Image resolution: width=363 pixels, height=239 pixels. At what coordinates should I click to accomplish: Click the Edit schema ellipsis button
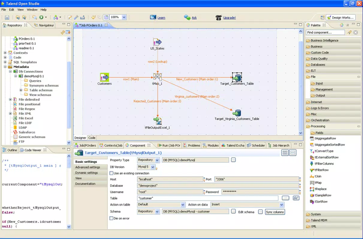pos(260,212)
